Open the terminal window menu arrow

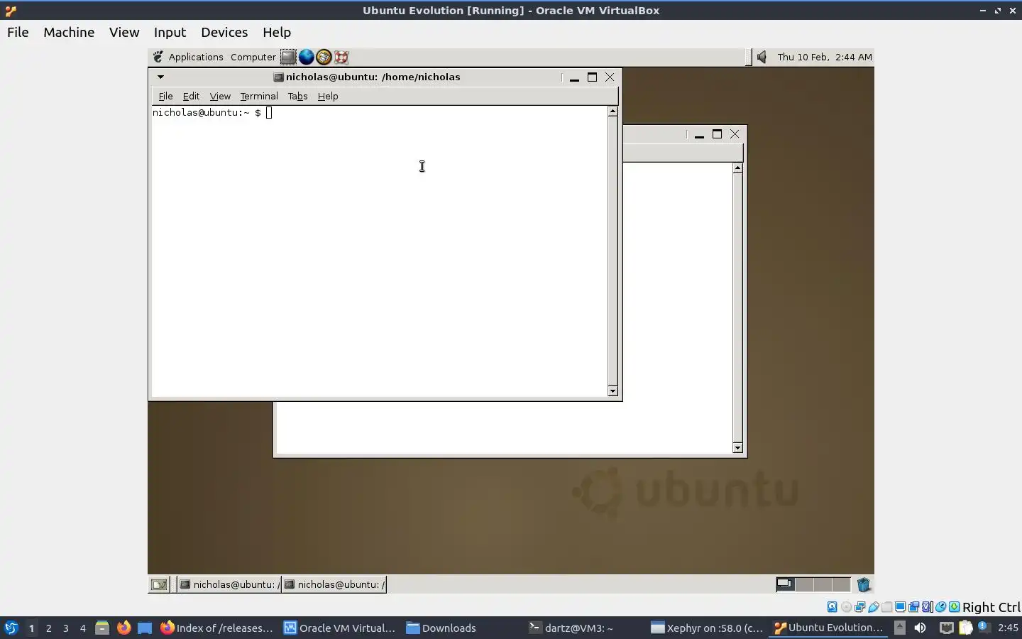(x=160, y=77)
